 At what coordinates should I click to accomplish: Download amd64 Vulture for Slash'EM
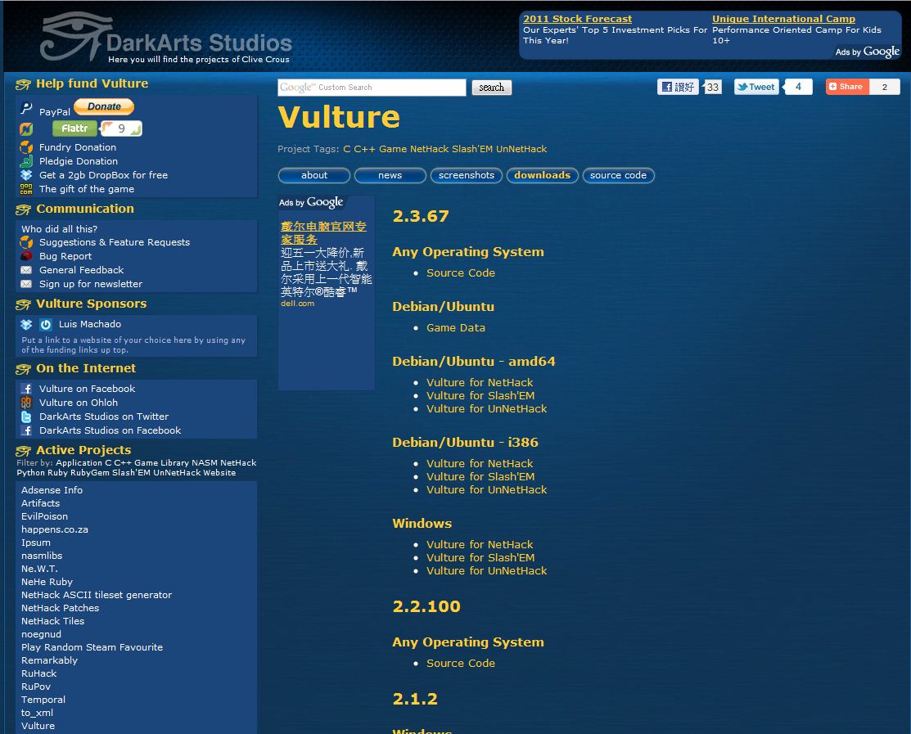[480, 395]
